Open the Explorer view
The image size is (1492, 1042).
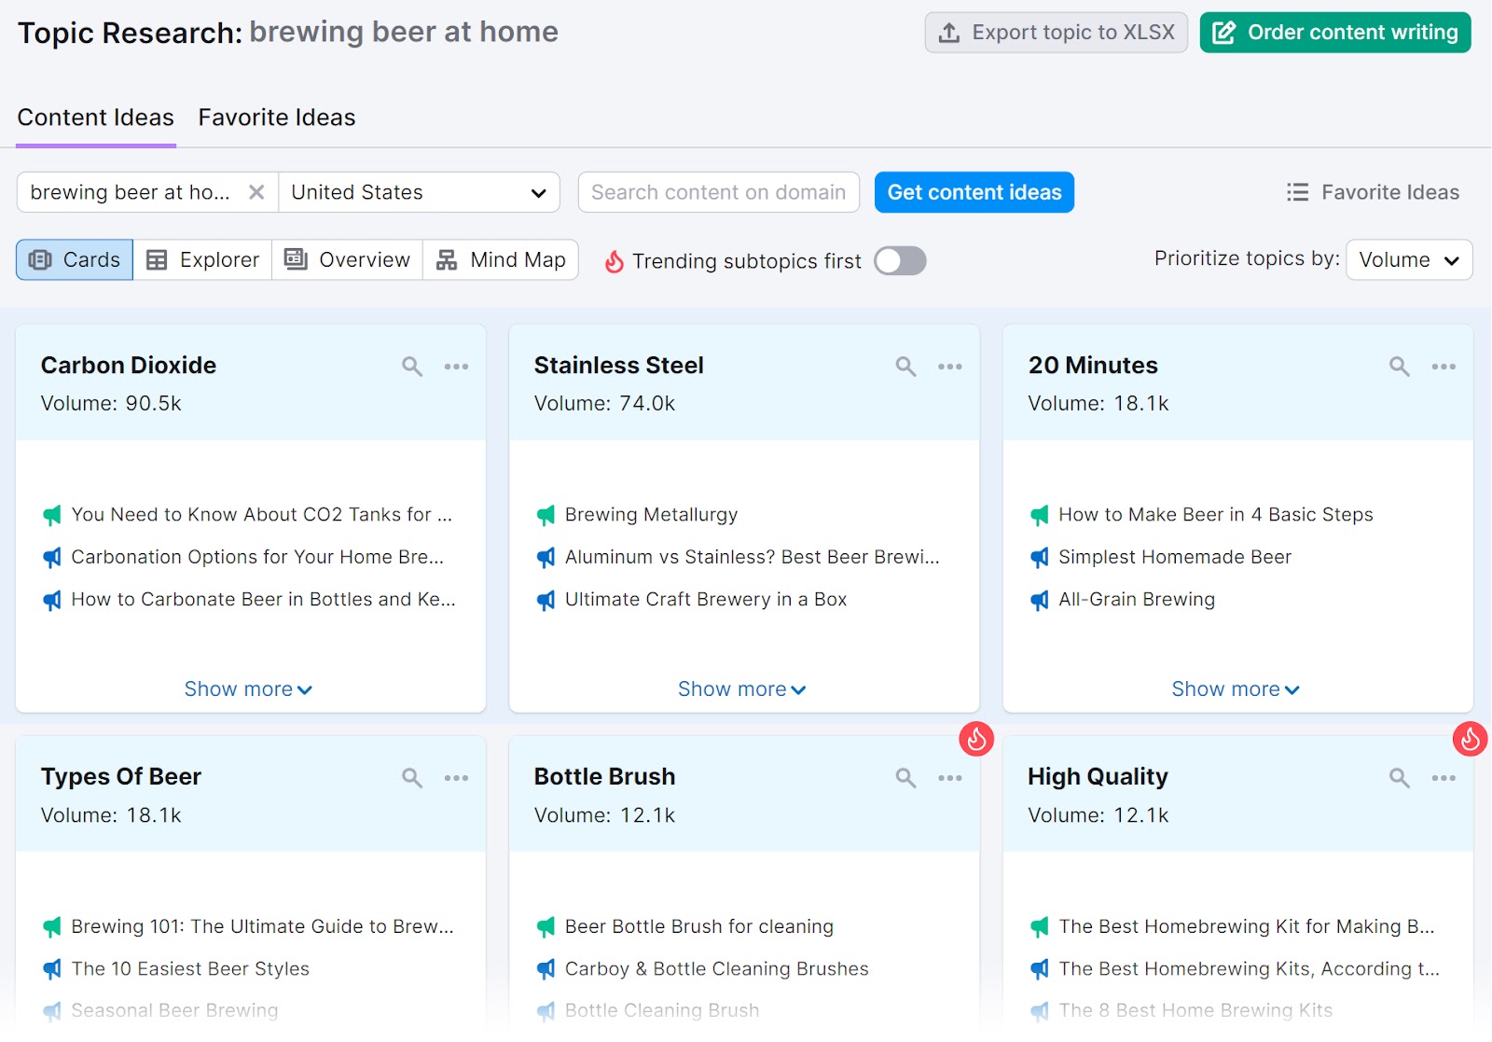[x=201, y=259]
